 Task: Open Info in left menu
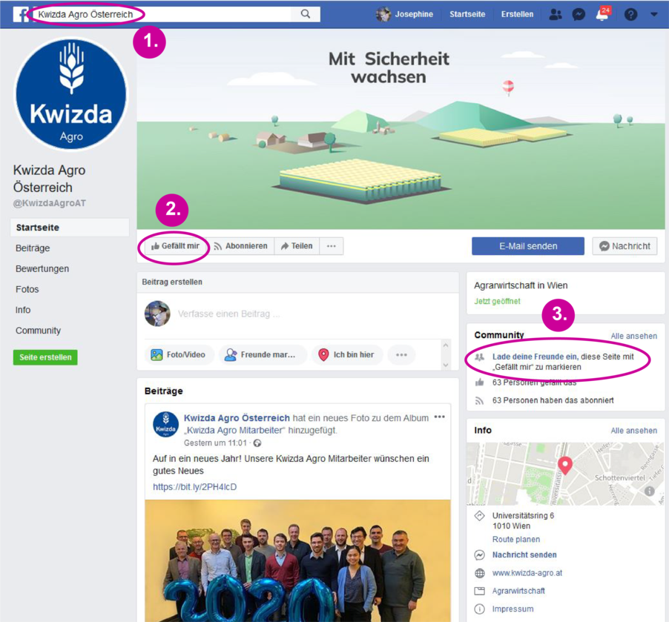[x=23, y=310]
